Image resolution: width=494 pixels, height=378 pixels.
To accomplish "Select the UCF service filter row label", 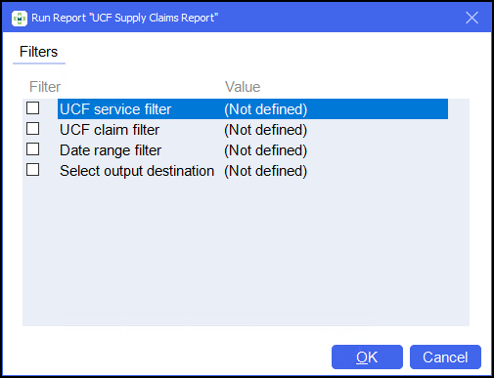I will 115,109.
